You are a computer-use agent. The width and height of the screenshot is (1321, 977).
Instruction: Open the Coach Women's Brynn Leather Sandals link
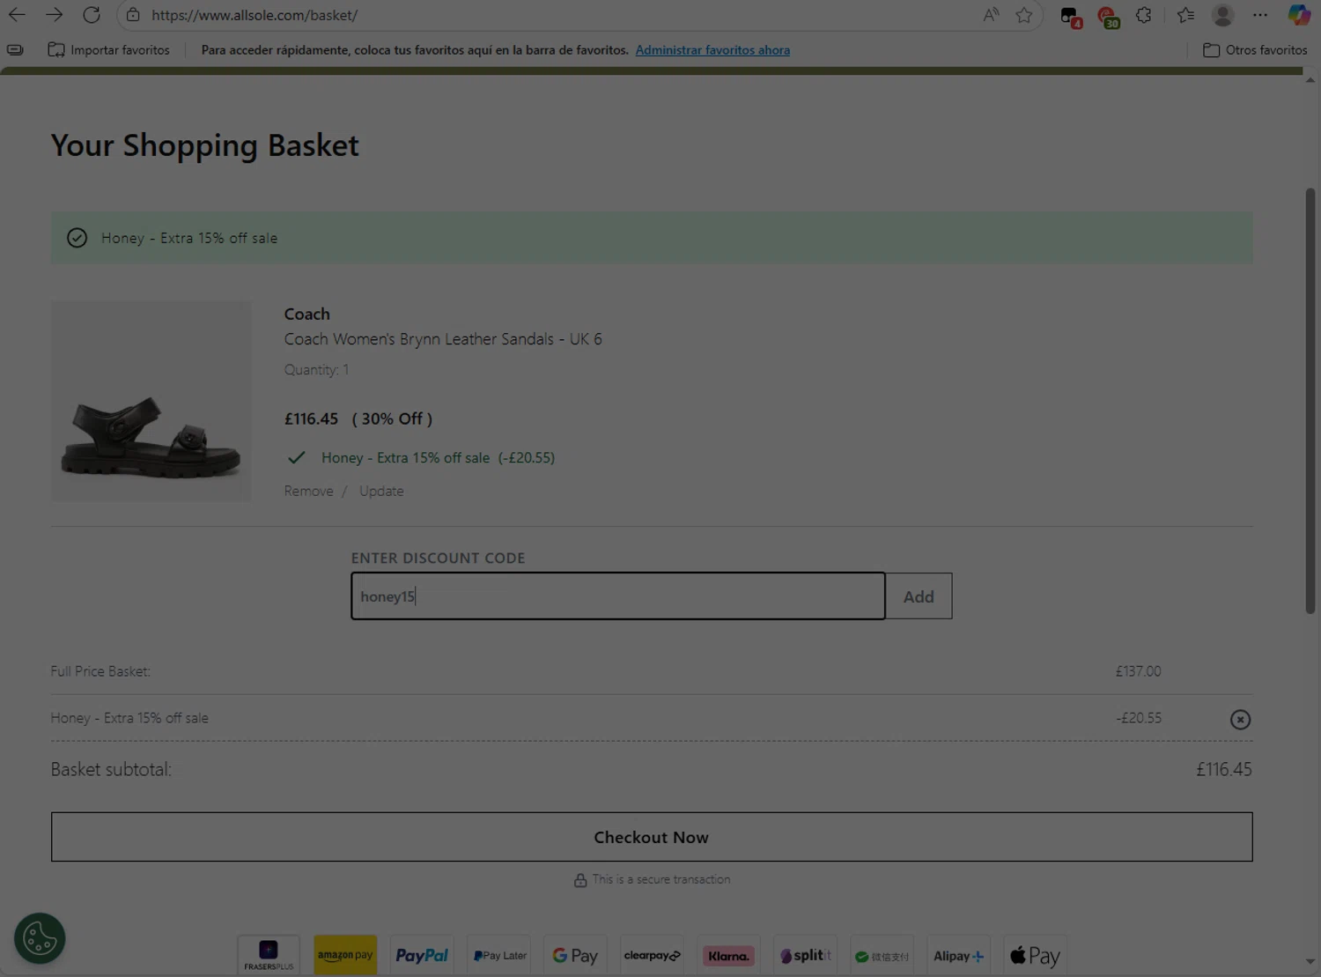(x=443, y=339)
